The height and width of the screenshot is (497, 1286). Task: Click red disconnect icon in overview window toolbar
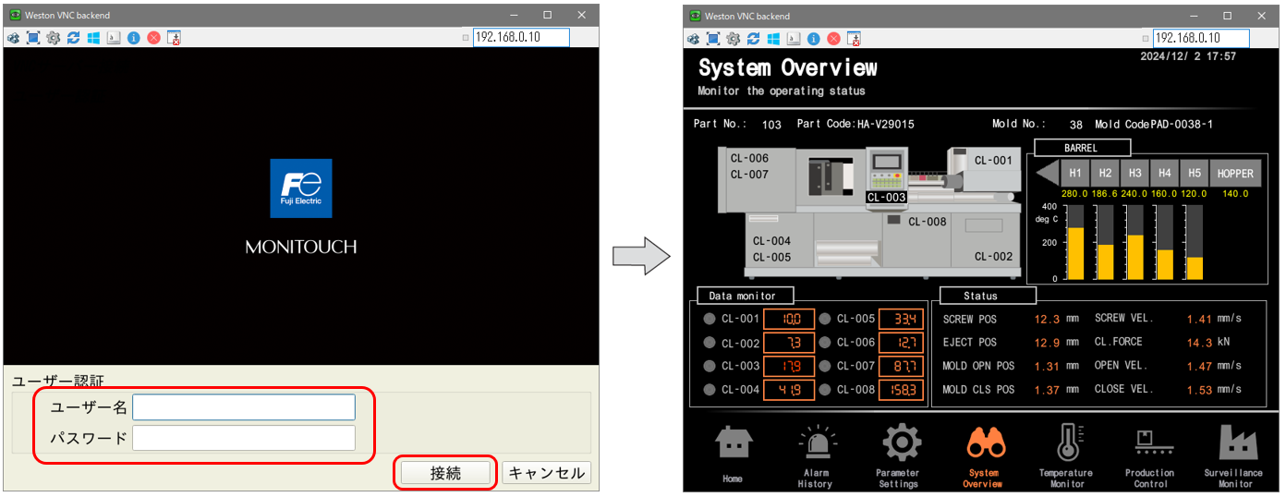pyautogui.click(x=833, y=38)
